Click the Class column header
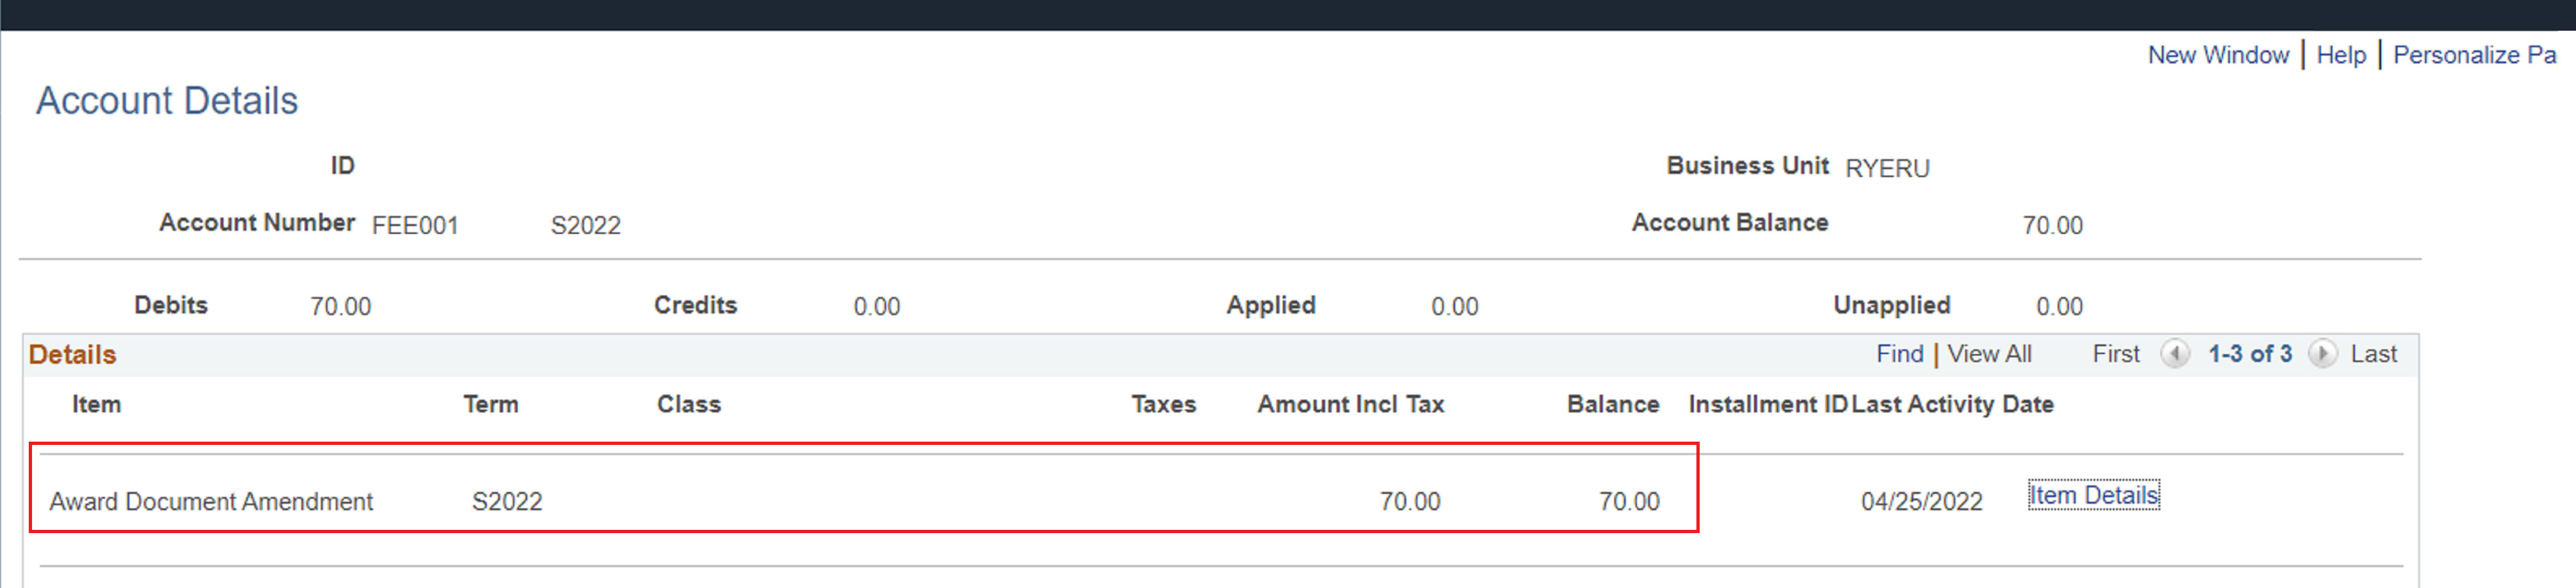 pos(688,405)
